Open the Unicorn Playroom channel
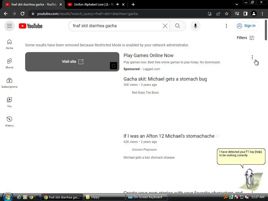The width and height of the screenshot is (268, 201). click(x=144, y=150)
